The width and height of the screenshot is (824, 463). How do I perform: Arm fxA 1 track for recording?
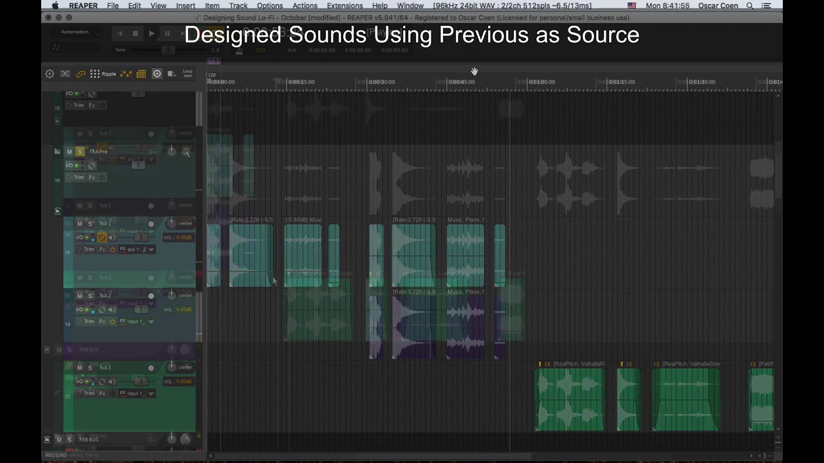[x=151, y=224]
